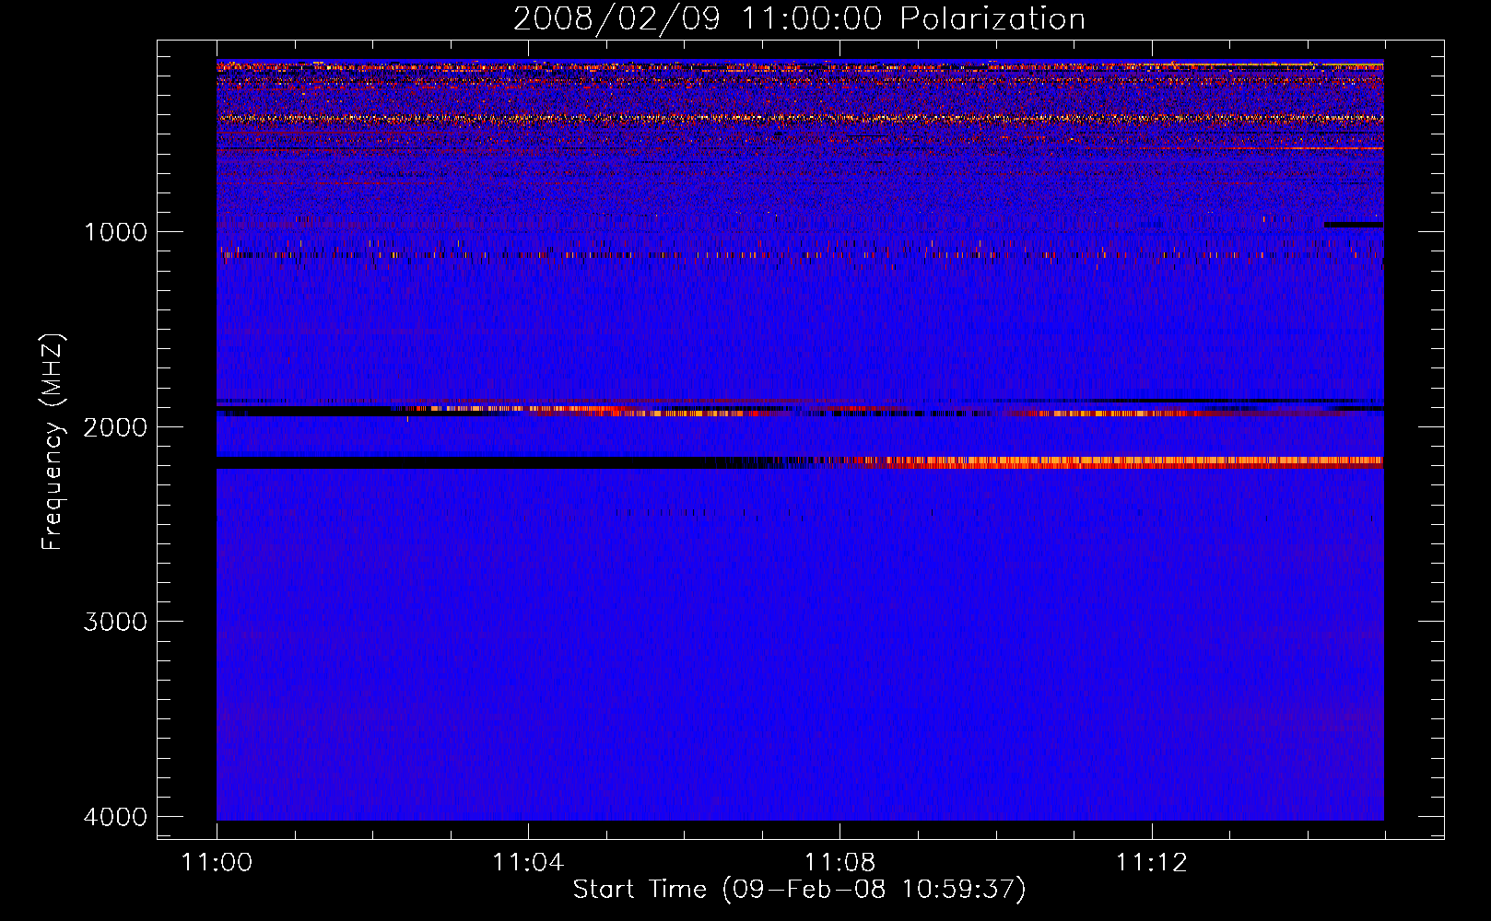Click the '11:00' time tick label

(x=217, y=863)
